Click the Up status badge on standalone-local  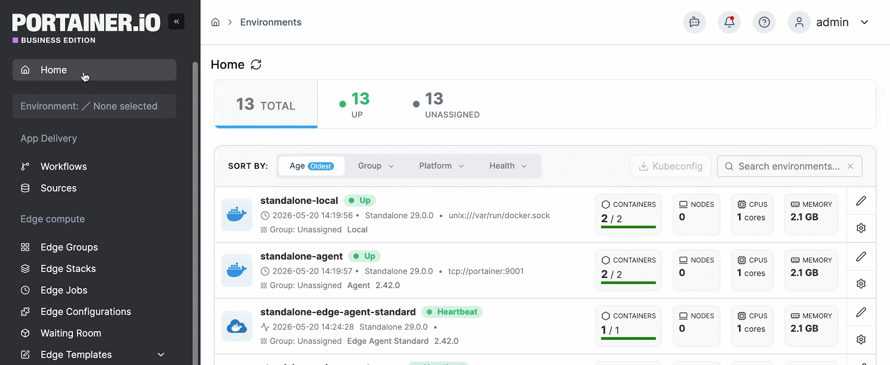click(360, 200)
